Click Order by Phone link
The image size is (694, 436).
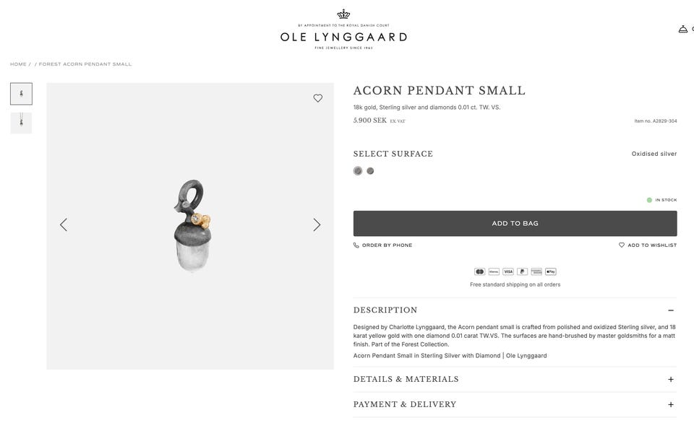click(383, 245)
